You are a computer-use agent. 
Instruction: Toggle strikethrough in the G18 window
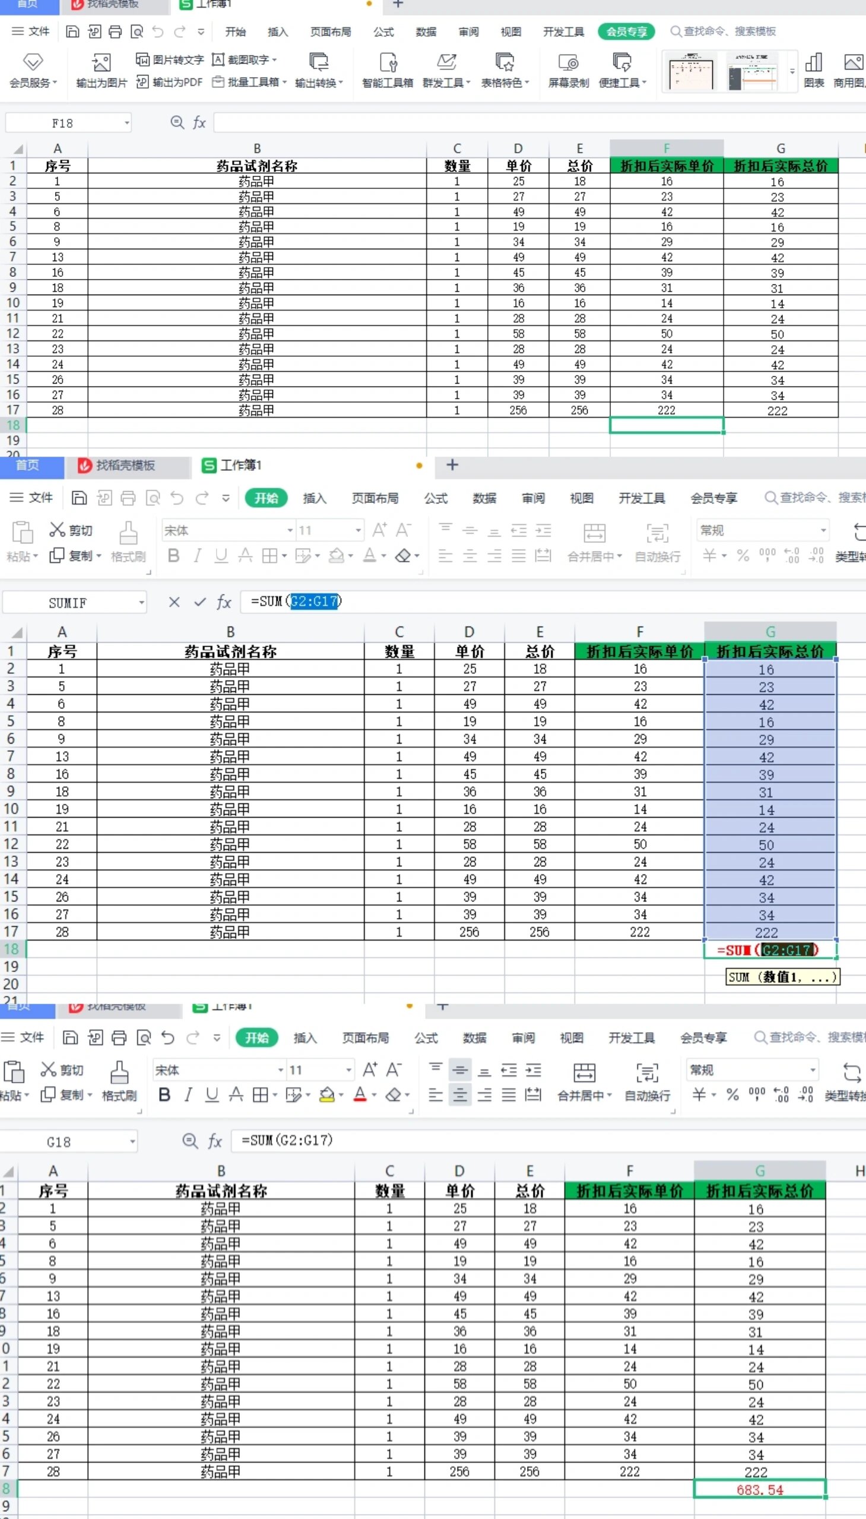tap(236, 1095)
